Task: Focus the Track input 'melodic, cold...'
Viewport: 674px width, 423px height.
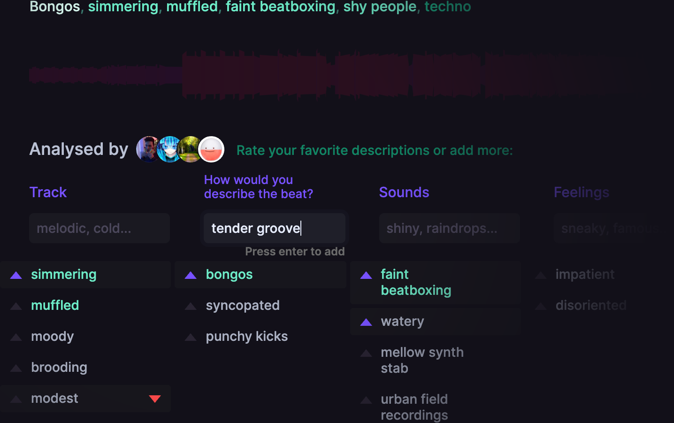Action: 100,228
